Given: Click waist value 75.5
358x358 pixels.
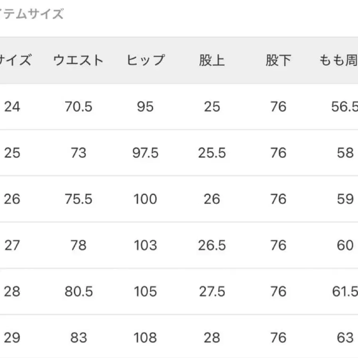Looking at the screenshot, I should (78, 199).
